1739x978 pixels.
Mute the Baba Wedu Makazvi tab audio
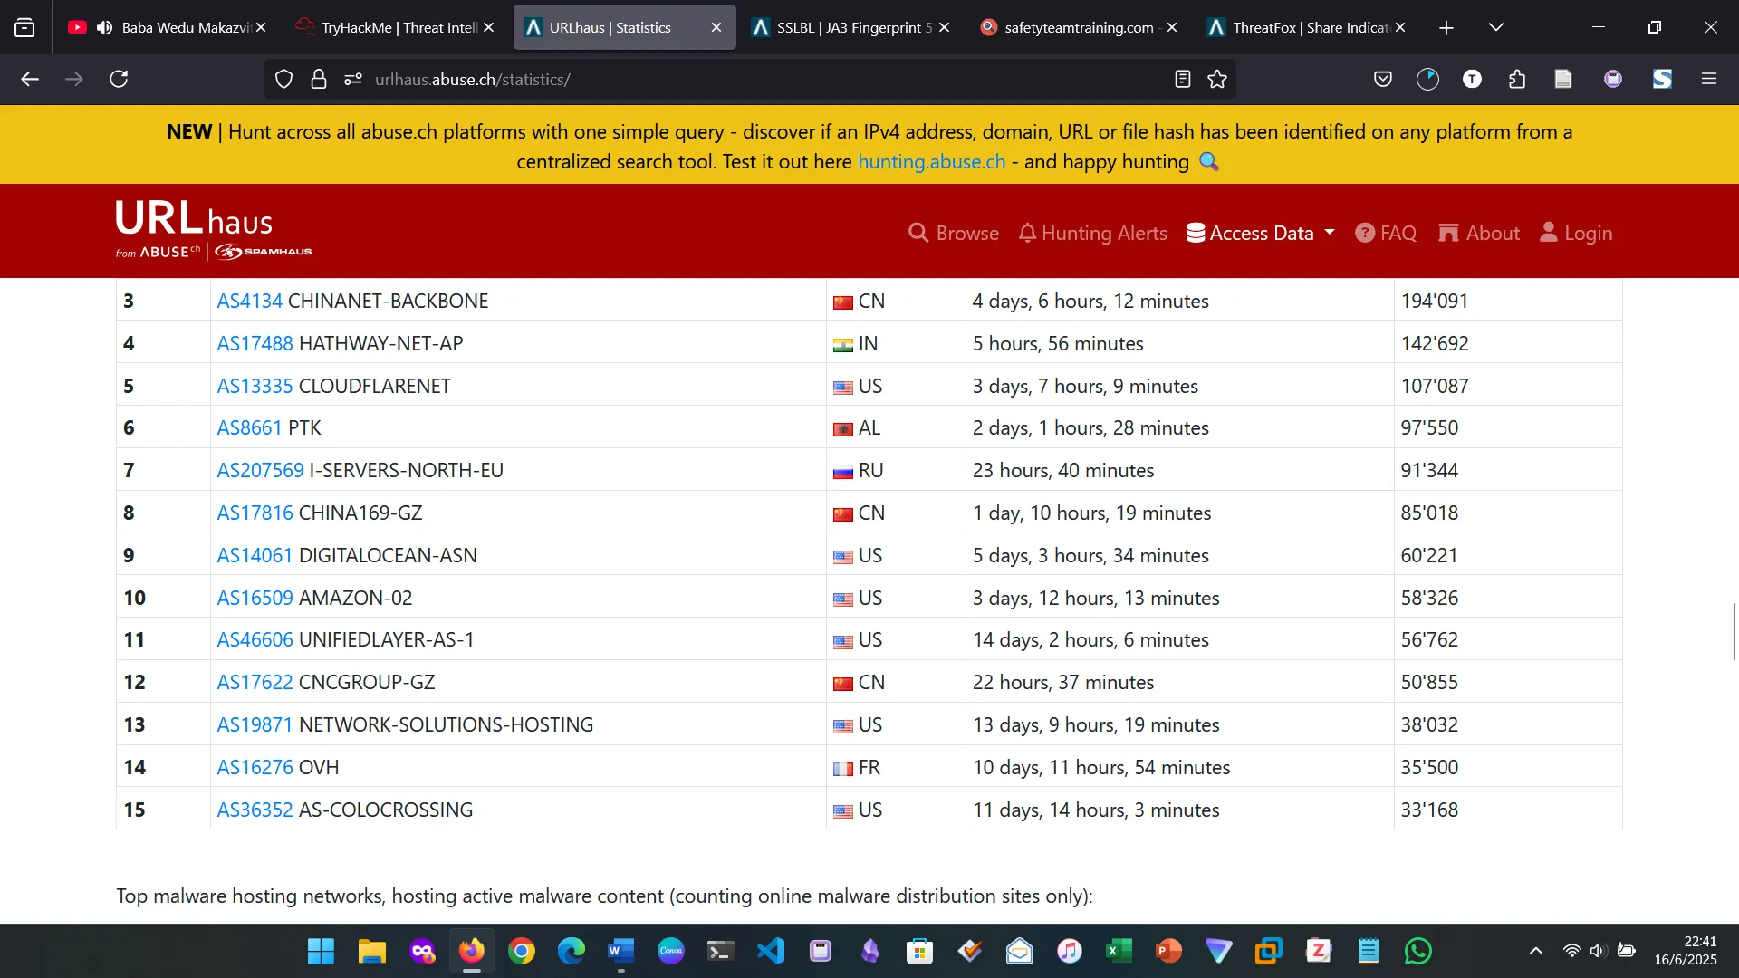point(104,27)
